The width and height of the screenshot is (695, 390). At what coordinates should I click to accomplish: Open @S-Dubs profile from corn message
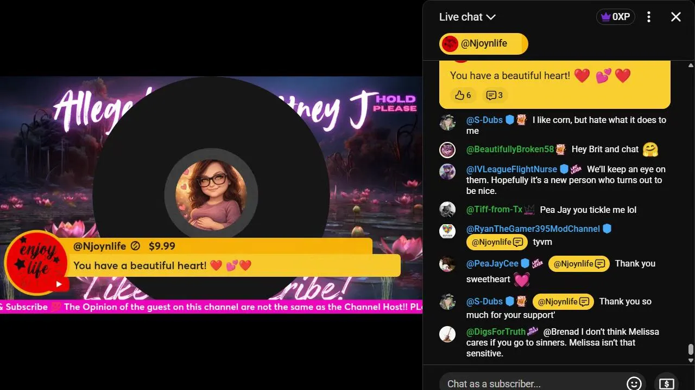484,120
